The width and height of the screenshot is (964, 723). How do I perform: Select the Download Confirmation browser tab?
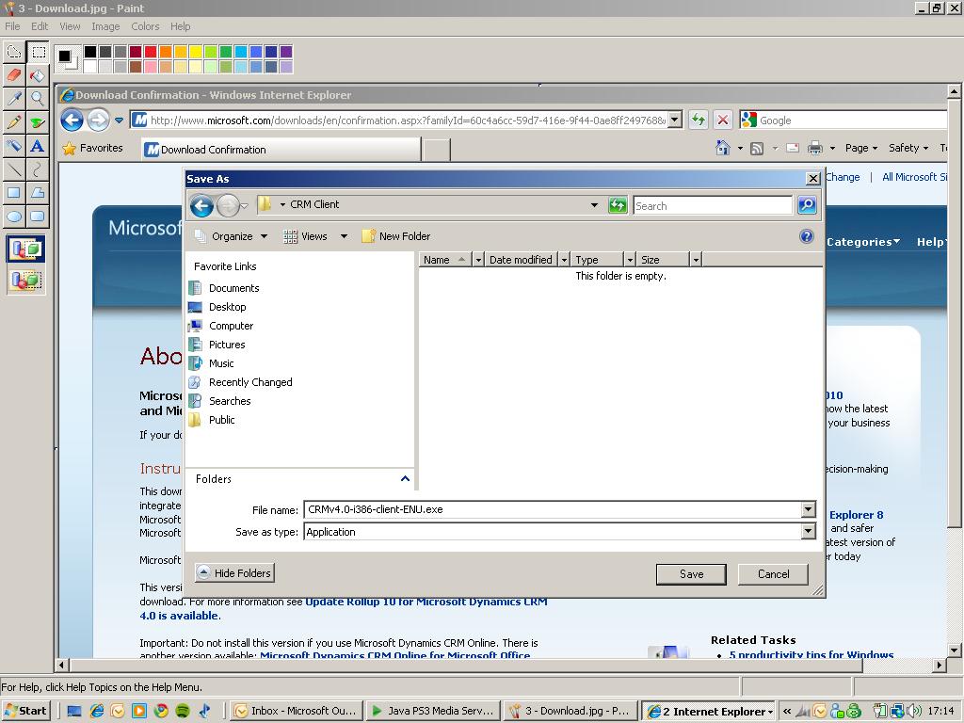281,150
